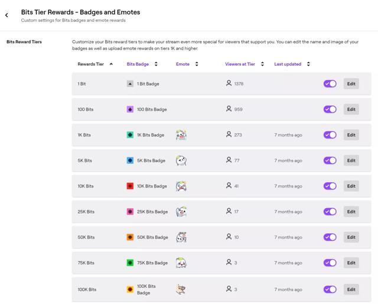Click the 100K Bits emote image
This screenshot has width=378, height=304.
[x=181, y=289]
